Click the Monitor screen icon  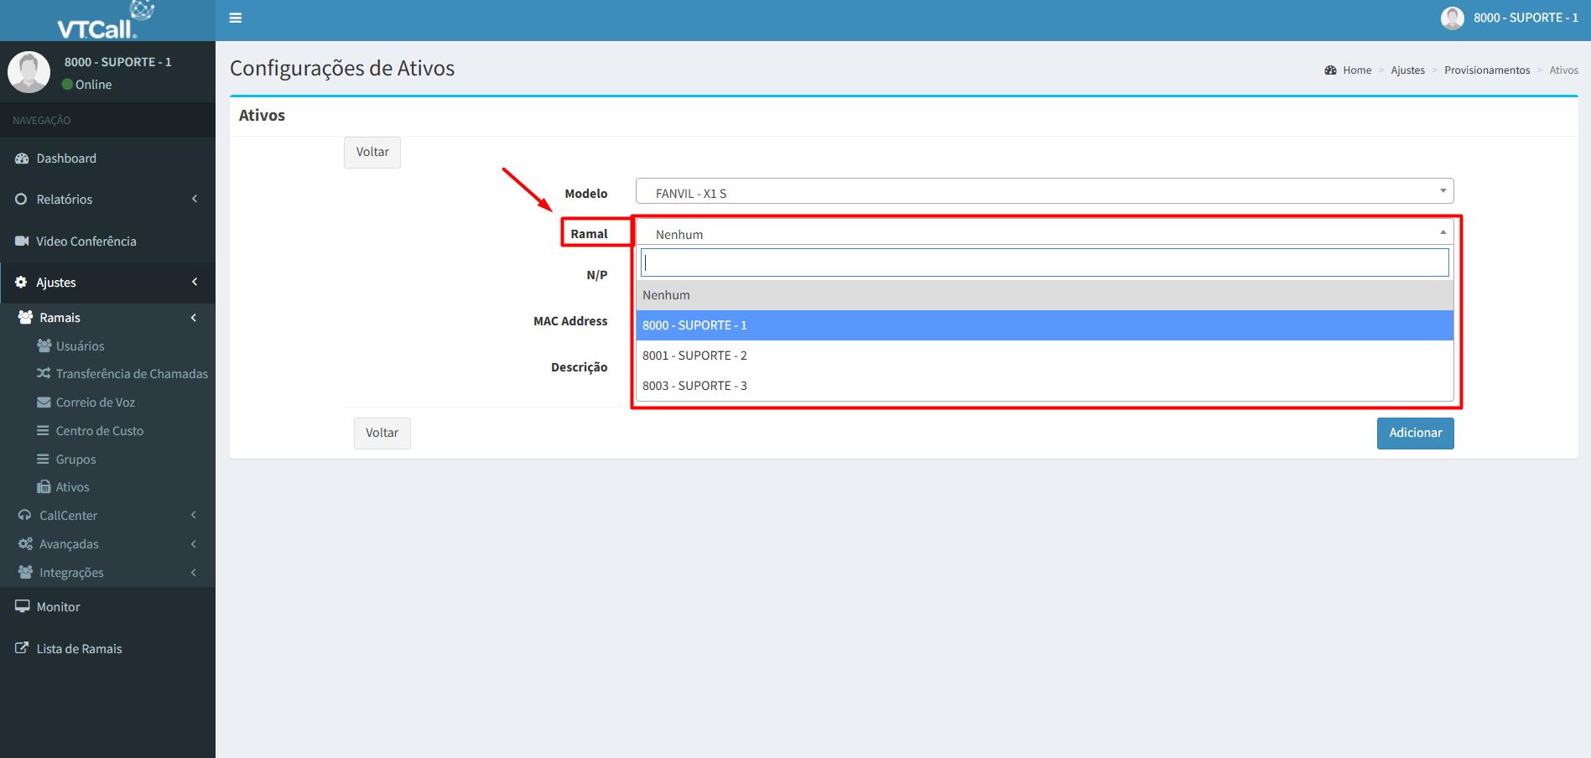click(x=22, y=606)
